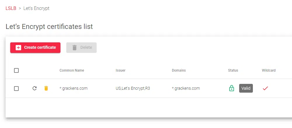
Task: Click the circular-arrow renew icon in the certificate row
Action: (34, 88)
